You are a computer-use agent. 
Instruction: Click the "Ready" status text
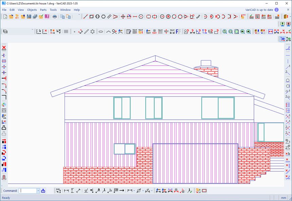pos(6,198)
